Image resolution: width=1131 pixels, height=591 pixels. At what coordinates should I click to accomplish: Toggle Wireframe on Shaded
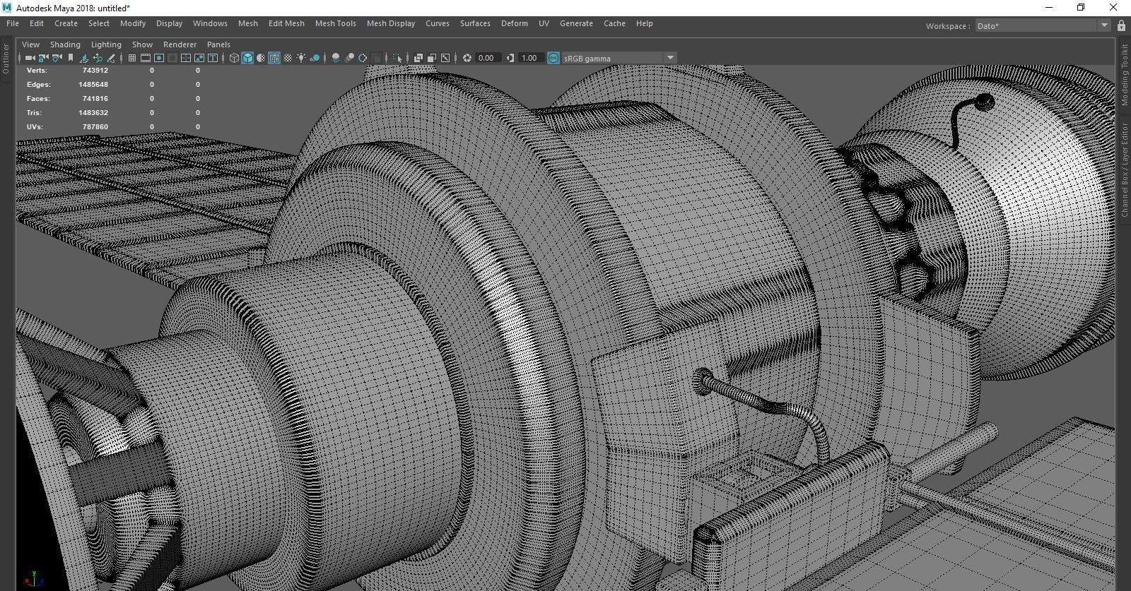pos(274,58)
